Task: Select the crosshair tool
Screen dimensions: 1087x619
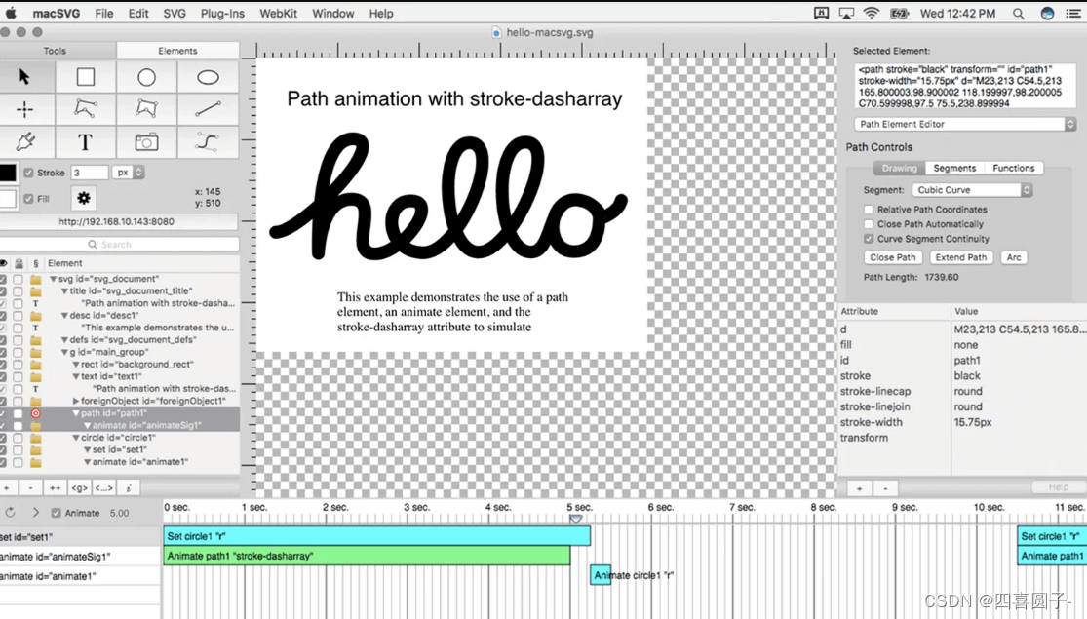Action: pyautogui.click(x=25, y=109)
